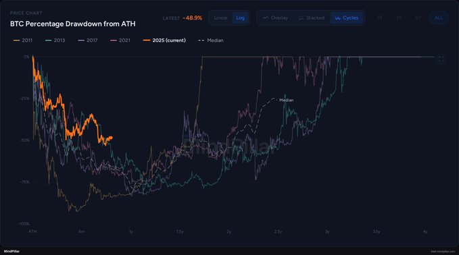The height and width of the screenshot is (255, 459).
Task: Click the Median label on the chart
Action: [287, 101]
